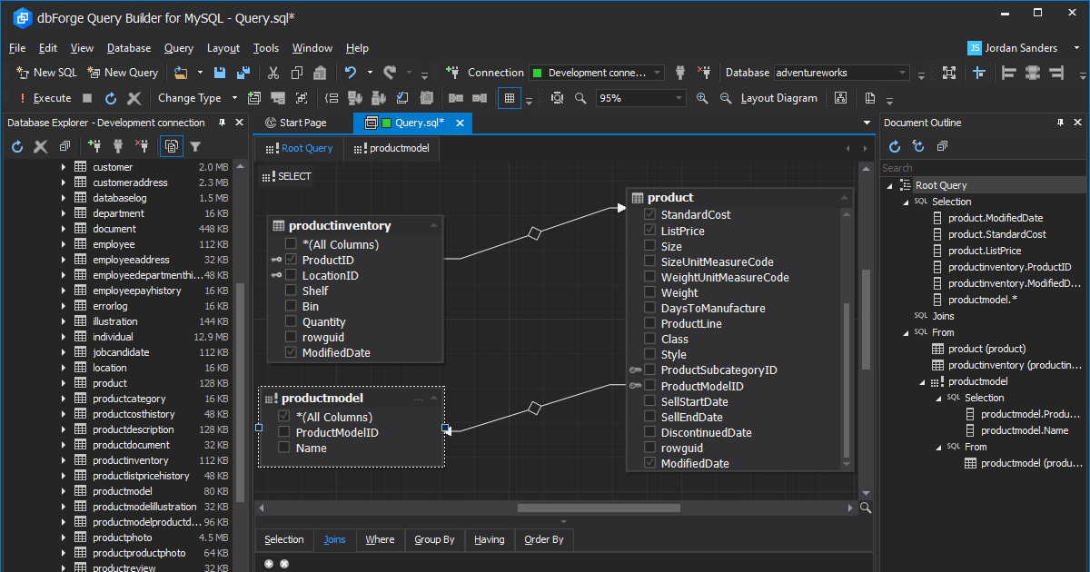
Task: Click the Execute button
Action: pos(44,98)
